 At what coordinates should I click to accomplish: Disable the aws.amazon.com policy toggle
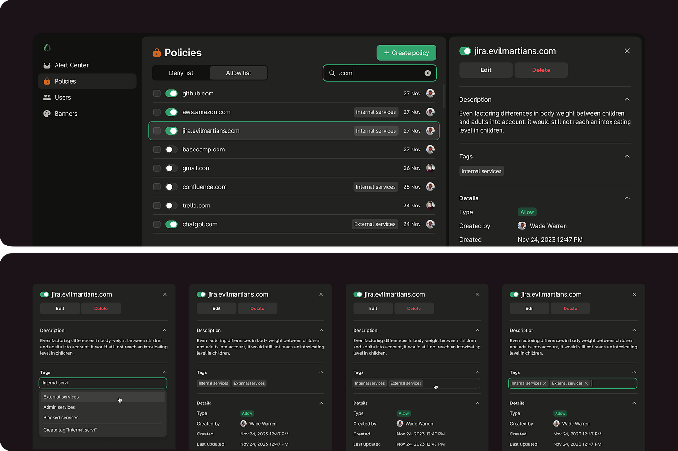171,112
